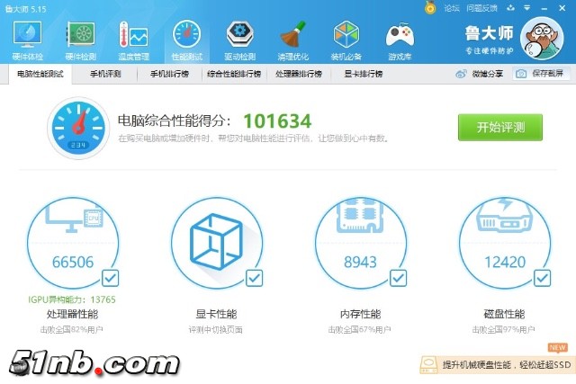Switch to 显卡排行榜 tab
Viewport: 576px width, 384px height.
click(364, 74)
